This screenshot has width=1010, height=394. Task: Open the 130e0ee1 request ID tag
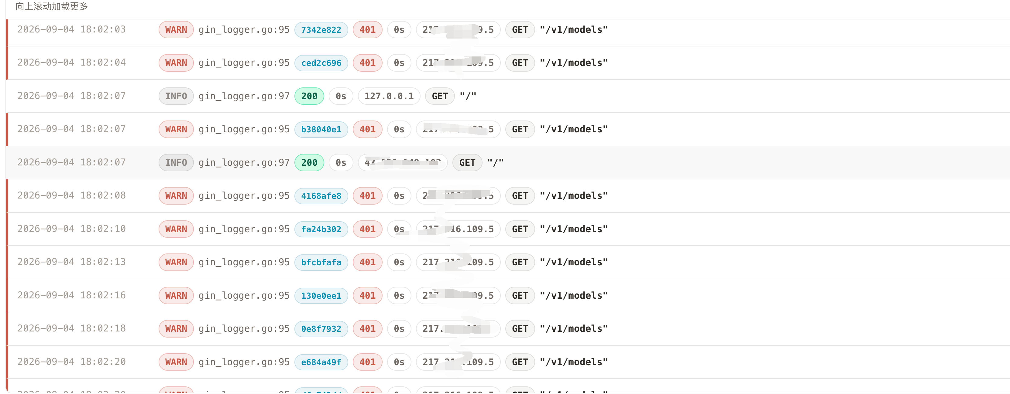(x=321, y=296)
